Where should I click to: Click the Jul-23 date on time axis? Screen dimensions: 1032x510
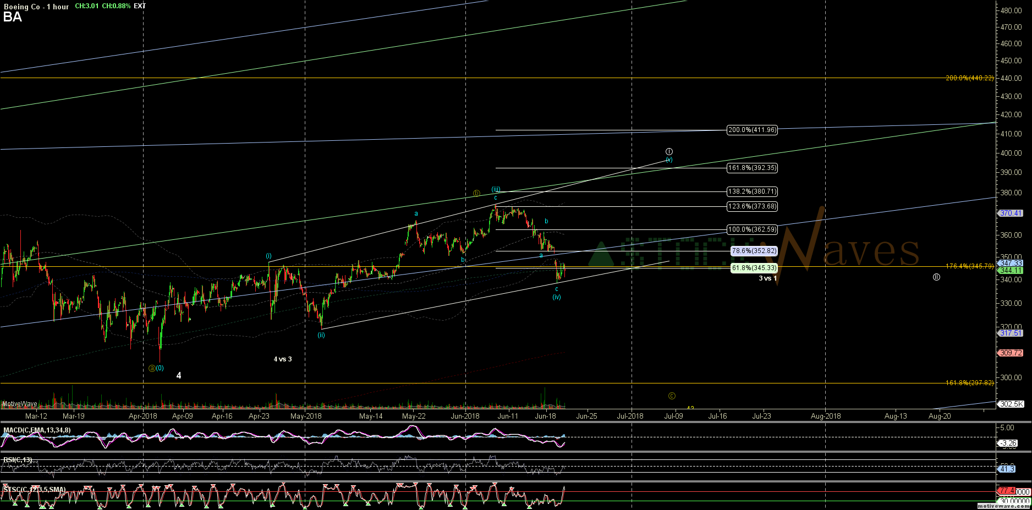coord(761,416)
